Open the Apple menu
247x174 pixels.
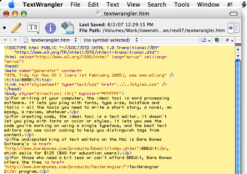(x=11, y=5)
